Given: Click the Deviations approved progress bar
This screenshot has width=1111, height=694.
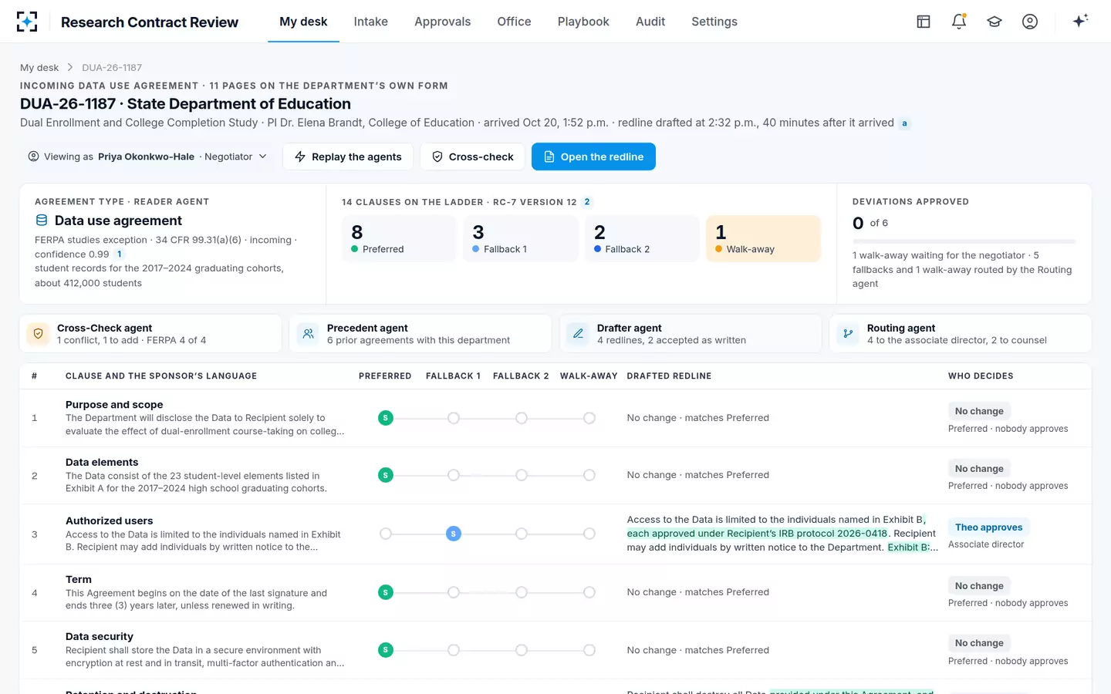Looking at the screenshot, I should click(964, 241).
